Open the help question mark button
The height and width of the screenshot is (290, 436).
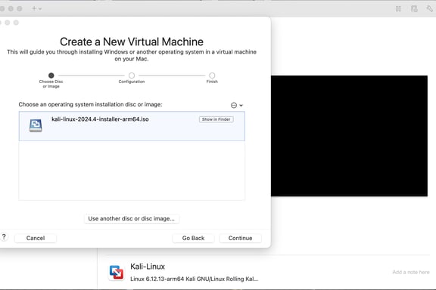point(4,236)
